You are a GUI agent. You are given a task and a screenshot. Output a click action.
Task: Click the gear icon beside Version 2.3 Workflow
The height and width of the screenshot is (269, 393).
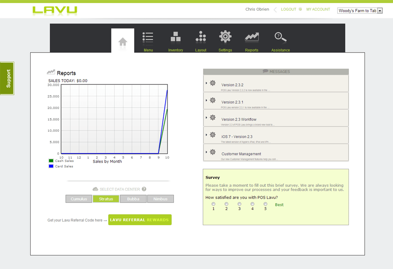coord(213,117)
